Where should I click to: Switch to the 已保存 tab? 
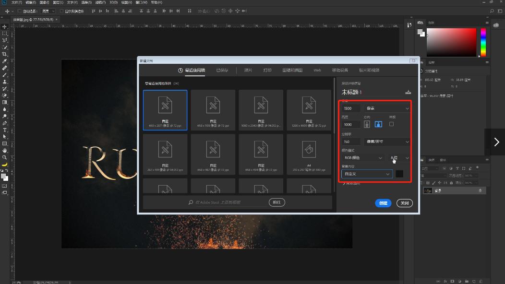pyautogui.click(x=222, y=70)
